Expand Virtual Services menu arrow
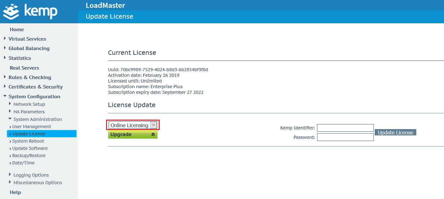This screenshot has height=199, width=444. tap(5, 38)
